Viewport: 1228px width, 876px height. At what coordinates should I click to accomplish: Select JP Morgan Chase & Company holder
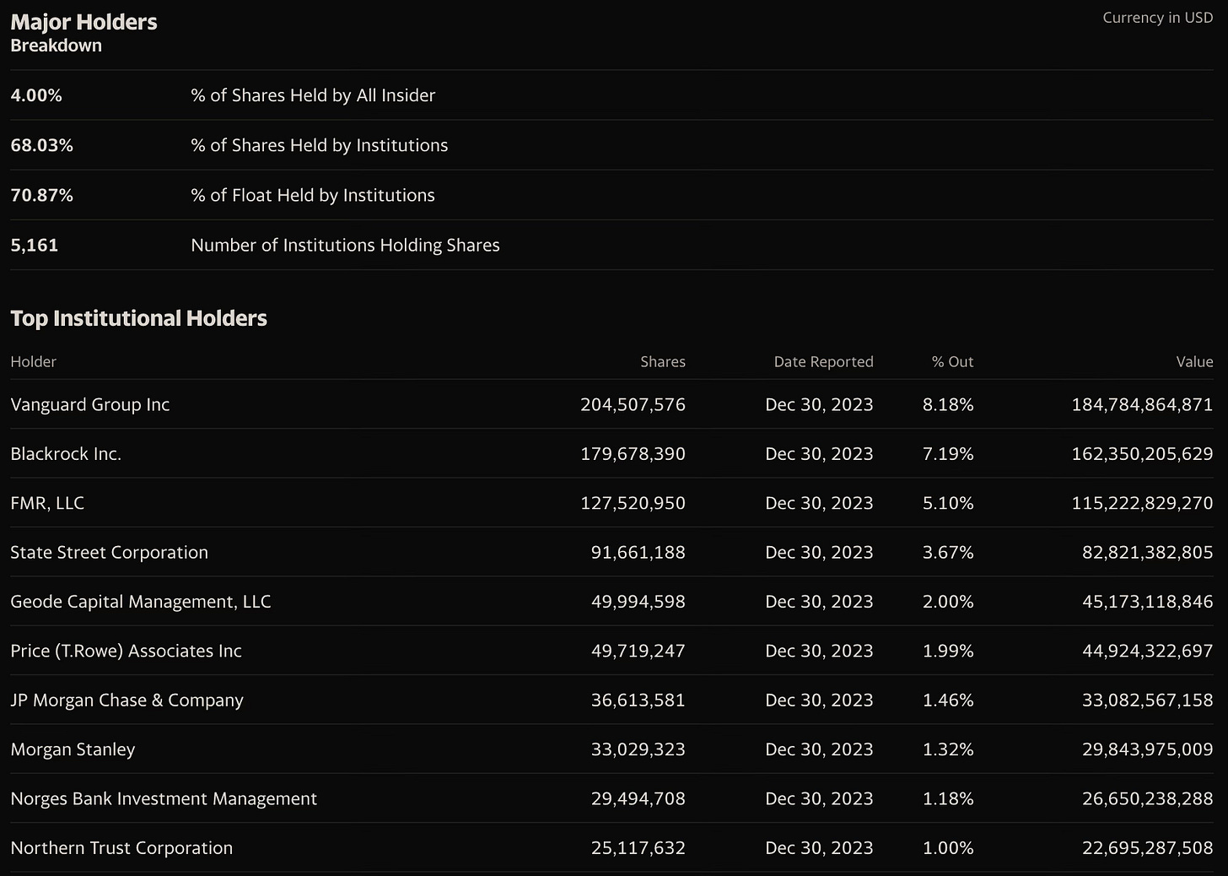[127, 700]
